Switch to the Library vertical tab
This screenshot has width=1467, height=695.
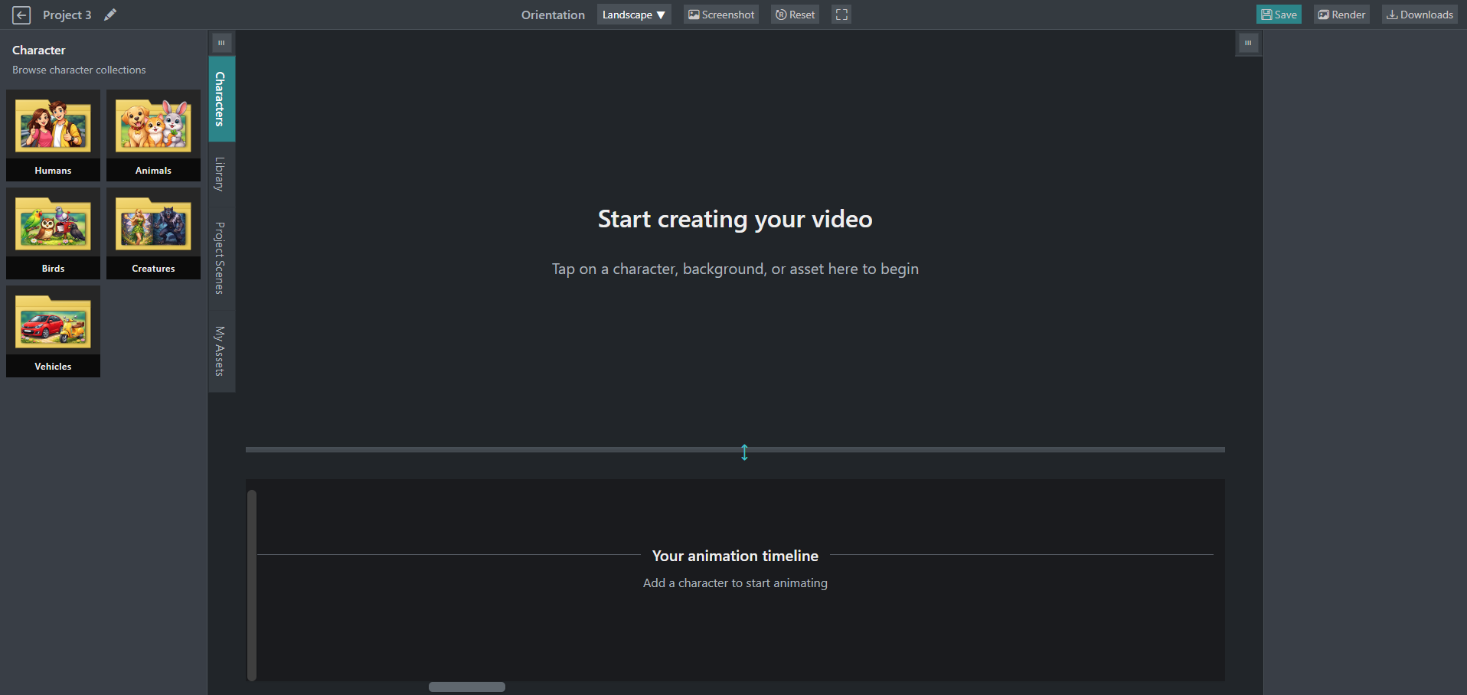click(221, 174)
